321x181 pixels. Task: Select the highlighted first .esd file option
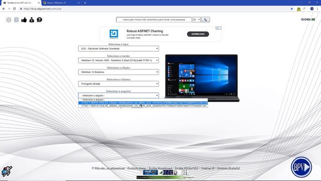pos(143,103)
